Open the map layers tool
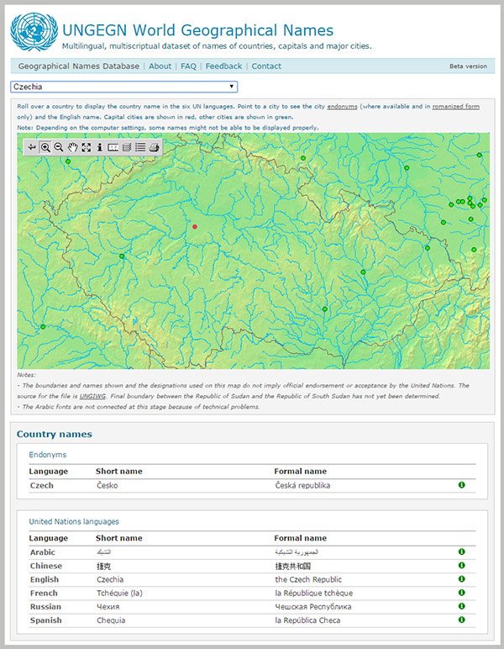The height and width of the screenshot is (649, 504). (x=127, y=147)
